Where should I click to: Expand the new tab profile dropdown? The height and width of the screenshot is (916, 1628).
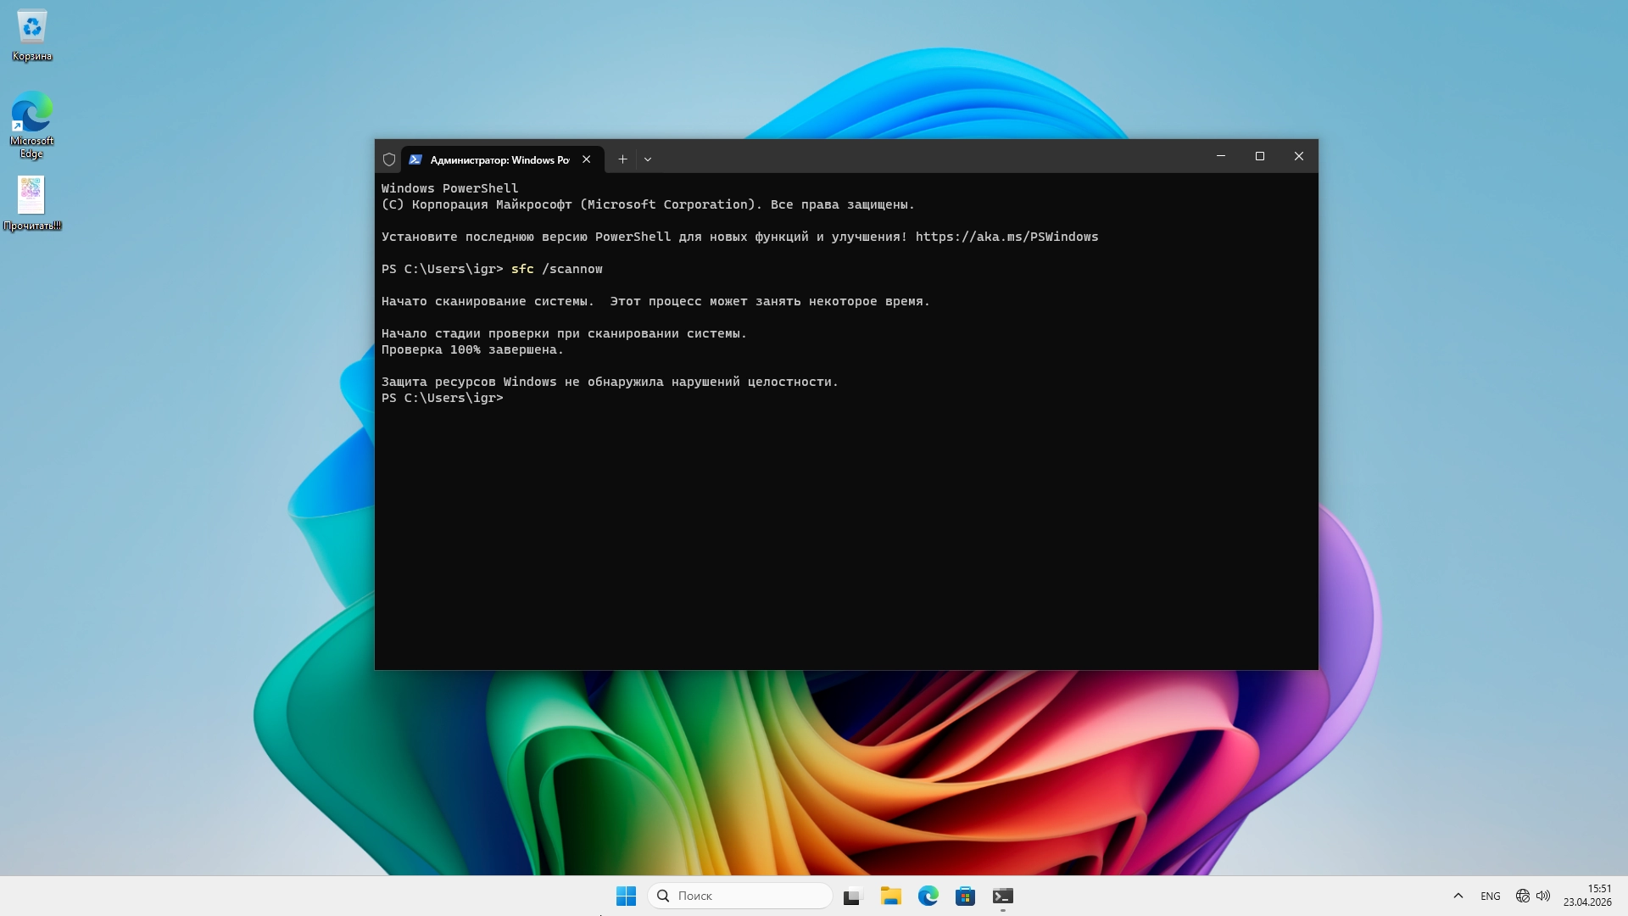pyautogui.click(x=648, y=159)
